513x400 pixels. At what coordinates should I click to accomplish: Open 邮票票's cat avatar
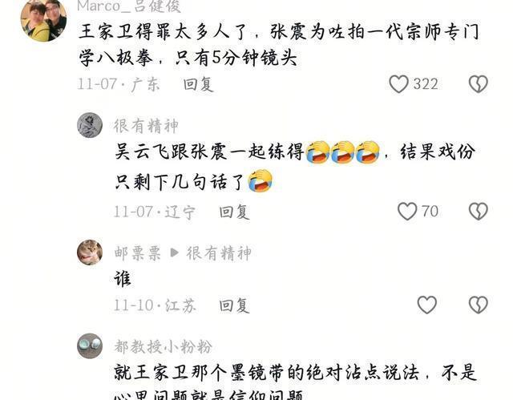click(90, 253)
